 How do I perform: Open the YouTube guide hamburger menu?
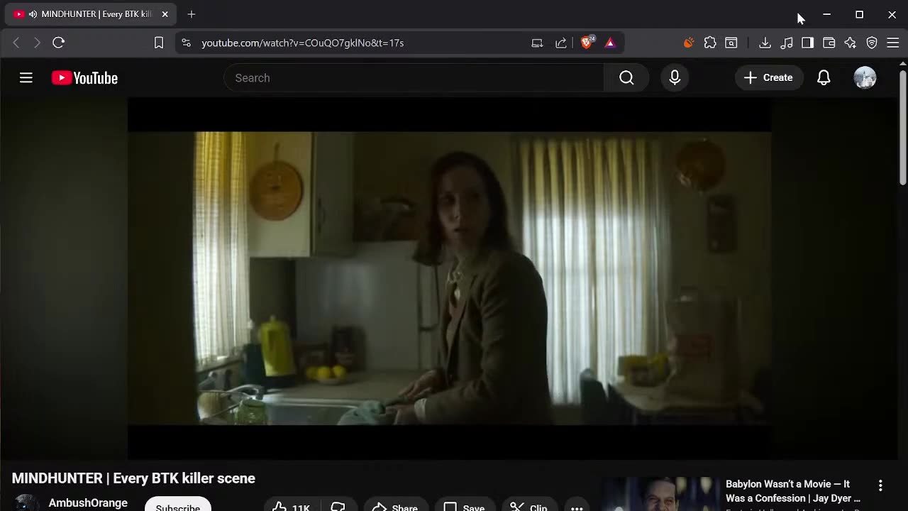(26, 78)
